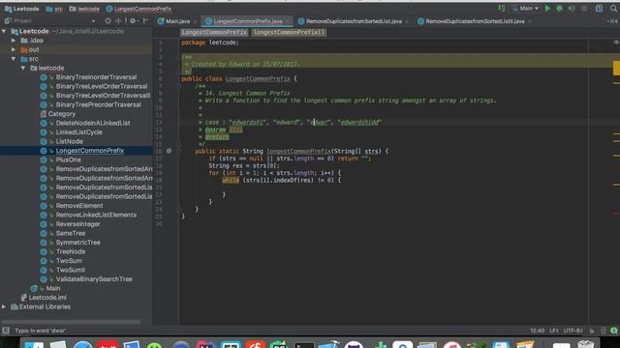Select RemoveLinkedListElements class
Image resolution: width=620 pixels, height=348 pixels.
[96, 215]
